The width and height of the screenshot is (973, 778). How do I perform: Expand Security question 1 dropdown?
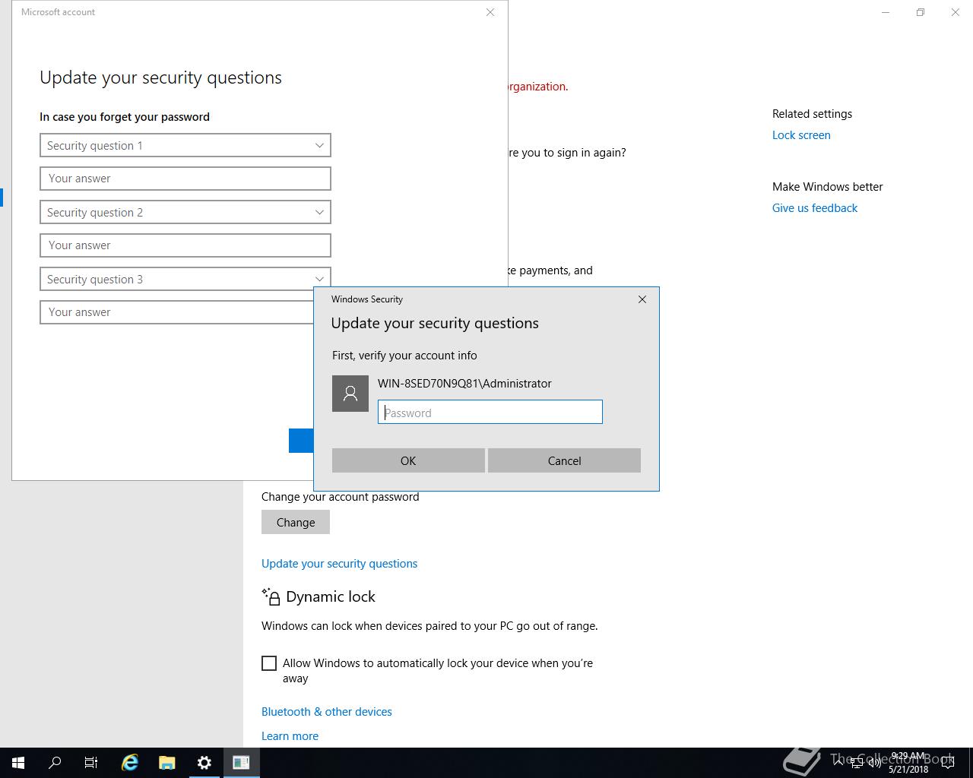[185, 145]
